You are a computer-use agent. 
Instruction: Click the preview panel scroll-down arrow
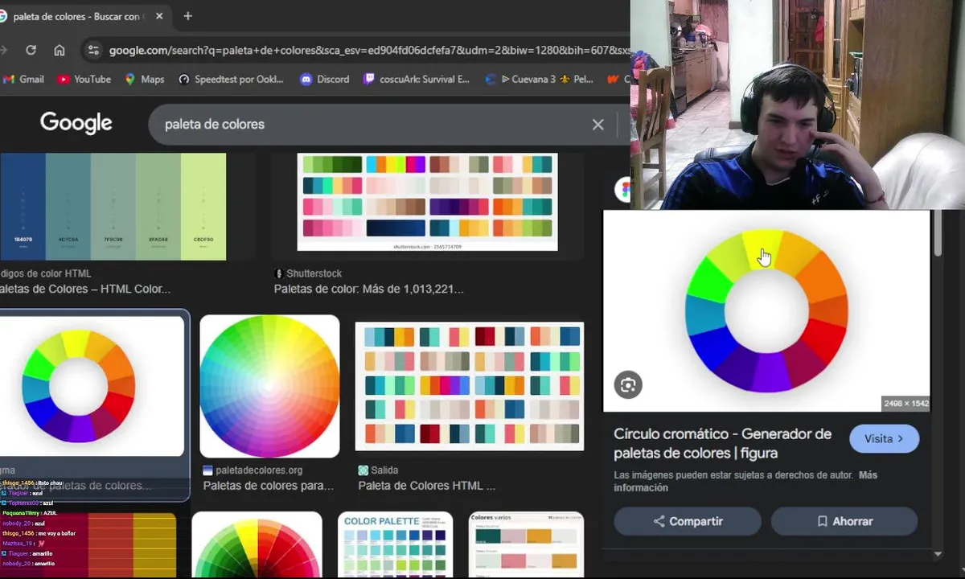pyautogui.click(x=938, y=554)
